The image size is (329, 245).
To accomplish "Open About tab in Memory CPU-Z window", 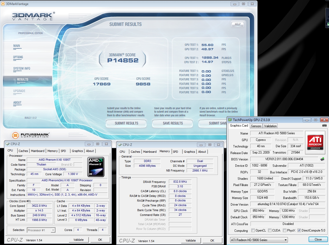I will (x=202, y=152).
